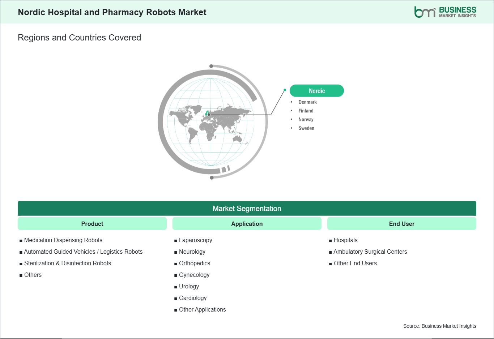Select Medication Dispensing Robots item
The height and width of the screenshot is (339, 494).
63,240
